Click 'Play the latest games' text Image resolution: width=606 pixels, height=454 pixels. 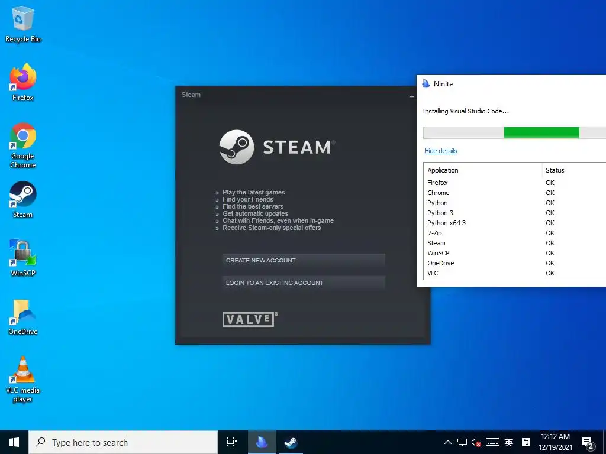(x=253, y=192)
